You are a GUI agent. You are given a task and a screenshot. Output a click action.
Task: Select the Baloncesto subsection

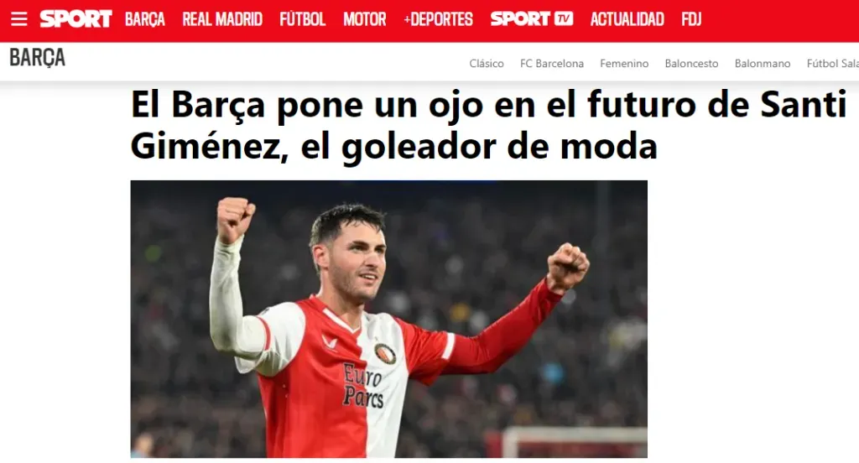click(691, 64)
